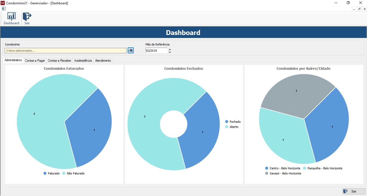
Task: Close the inner Dashboard child window
Action: pyautogui.click(x=365, y=9)
